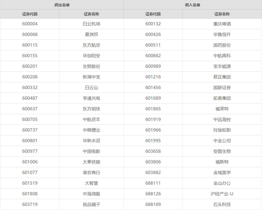
Task: Click stock code 600201
Action: point(30,66)
